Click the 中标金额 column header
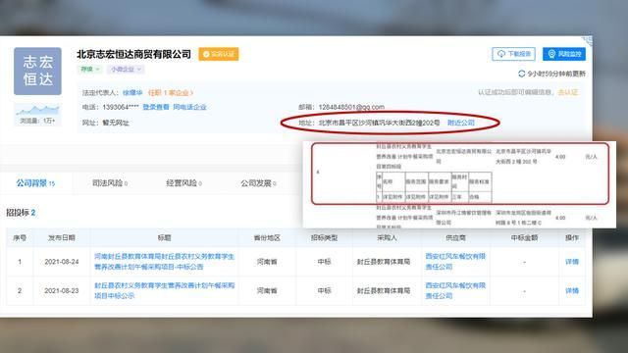 coord(524,237)
